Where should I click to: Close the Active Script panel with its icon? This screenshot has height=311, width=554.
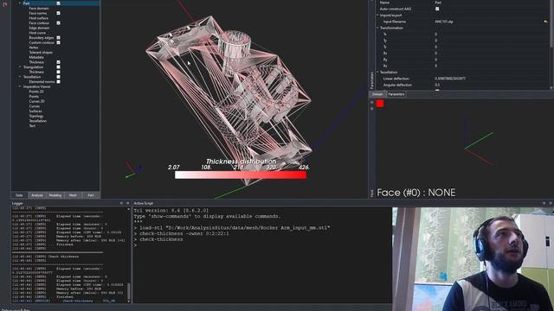(551, 203)
